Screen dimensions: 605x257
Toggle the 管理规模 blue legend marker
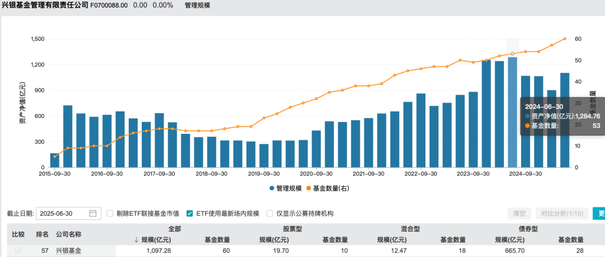click(272, 189)
